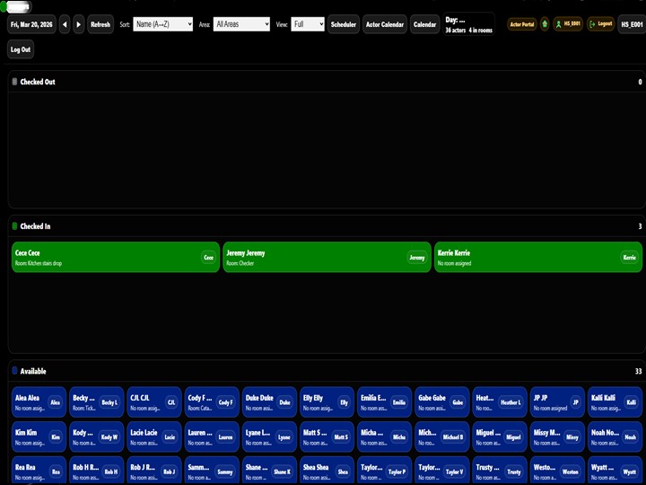
Task: Open the HS_E001 user profile badge
Action: 568,24
